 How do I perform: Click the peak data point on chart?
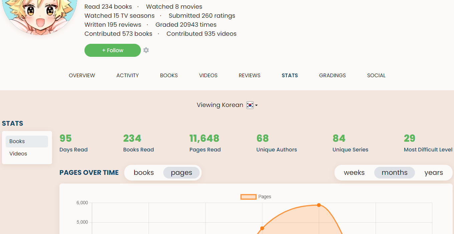pyautogui.click(x=319, y=205)
